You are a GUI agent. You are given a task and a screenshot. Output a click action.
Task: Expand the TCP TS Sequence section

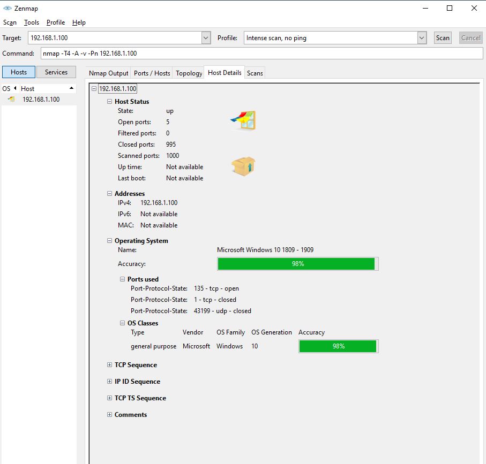pos(109,398)
